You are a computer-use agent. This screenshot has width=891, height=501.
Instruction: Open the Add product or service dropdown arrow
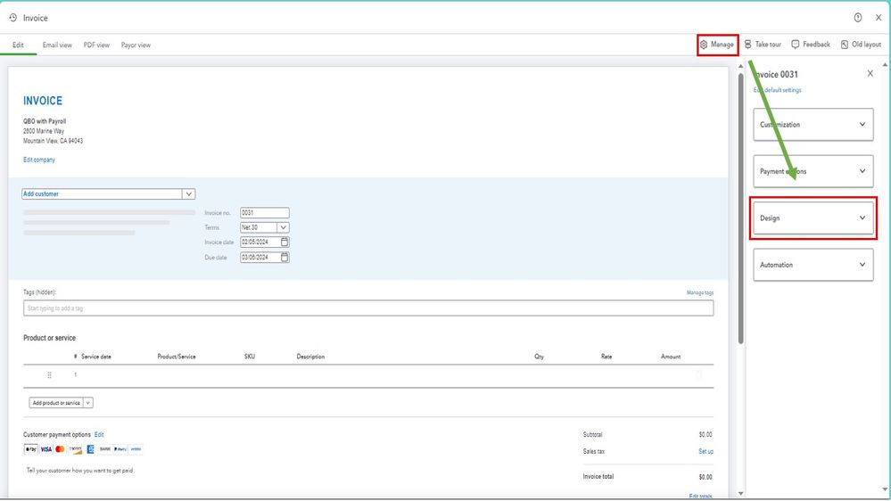click(x=88, y=403)
